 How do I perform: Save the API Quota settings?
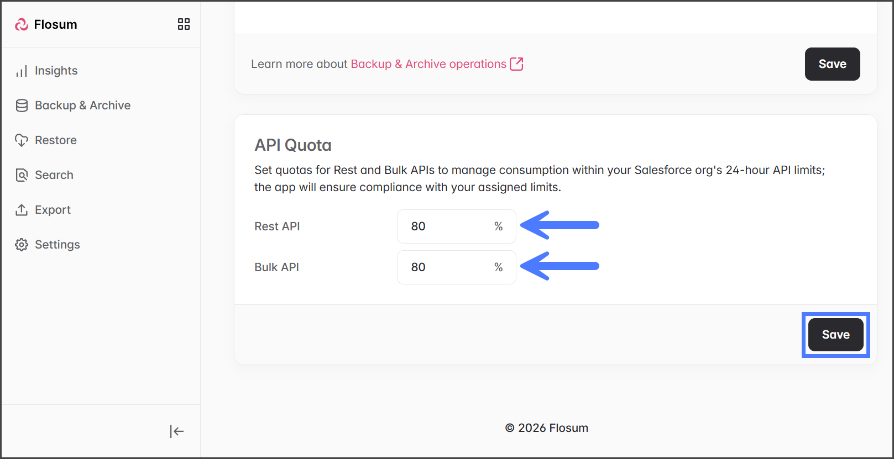point(835,335)
